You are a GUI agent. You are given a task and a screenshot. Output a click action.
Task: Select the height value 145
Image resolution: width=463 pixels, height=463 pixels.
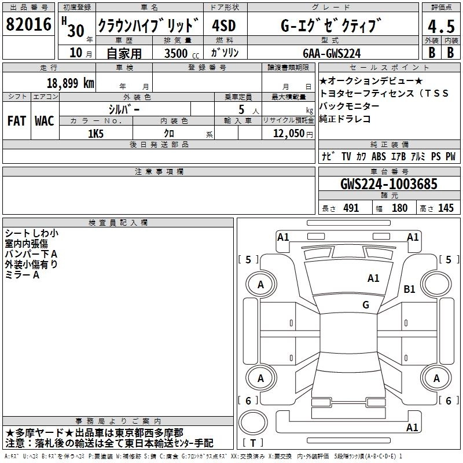click(446, 208)
